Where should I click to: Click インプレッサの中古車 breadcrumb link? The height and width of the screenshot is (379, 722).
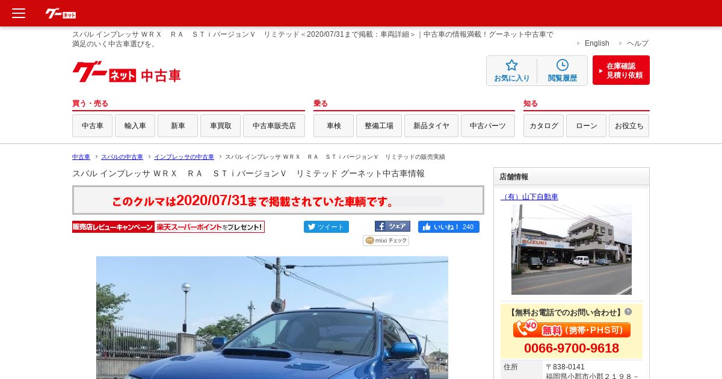(184, 157)
